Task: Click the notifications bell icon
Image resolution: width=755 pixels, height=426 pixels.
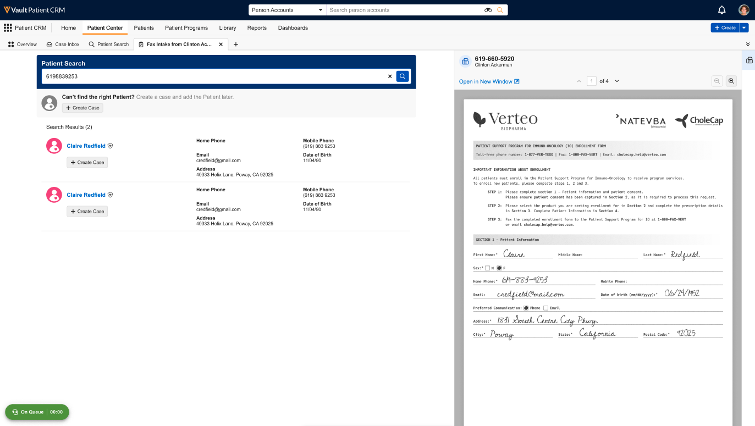Action: click(x=721, y=10)
